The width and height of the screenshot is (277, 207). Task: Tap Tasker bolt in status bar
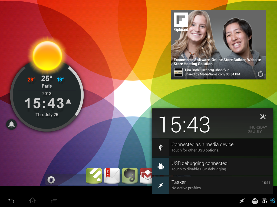(x=242, y=201)
